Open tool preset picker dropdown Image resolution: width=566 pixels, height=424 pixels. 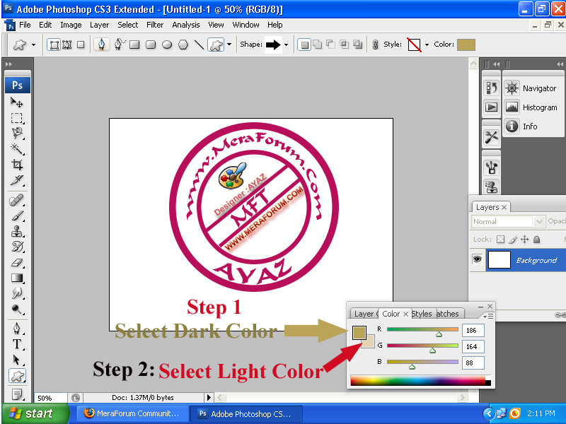point(33,45)
